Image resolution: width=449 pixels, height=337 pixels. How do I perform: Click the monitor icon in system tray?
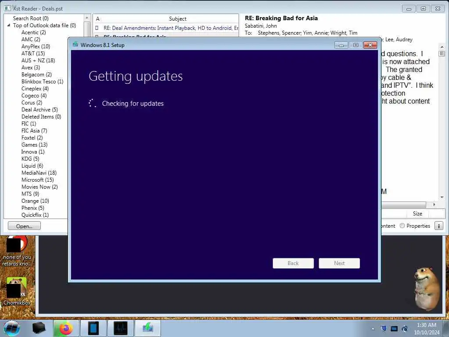coord(394,329)
